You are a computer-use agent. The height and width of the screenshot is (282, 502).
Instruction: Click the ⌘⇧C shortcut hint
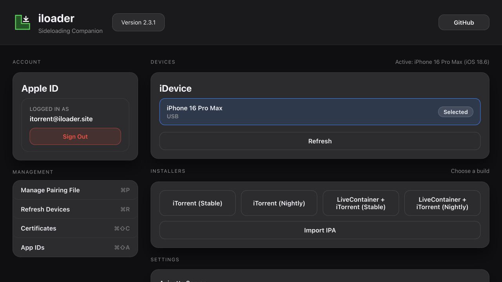[x=122, y=228]
